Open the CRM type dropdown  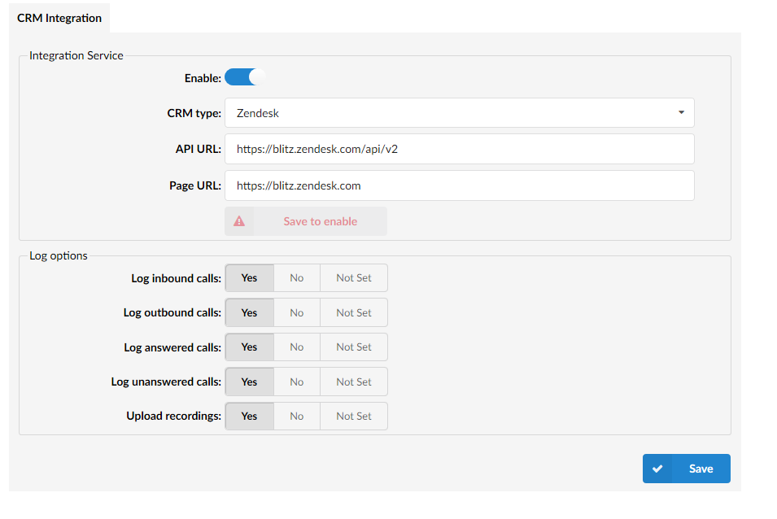click(459, 113)
